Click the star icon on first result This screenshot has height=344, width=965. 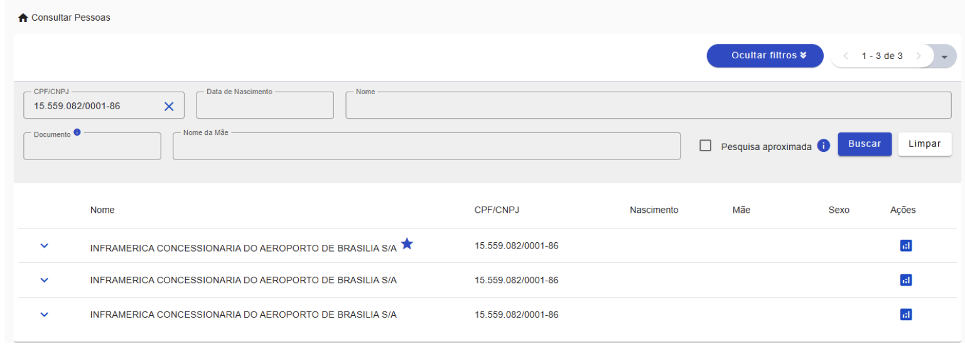click(x=407, y=244)
